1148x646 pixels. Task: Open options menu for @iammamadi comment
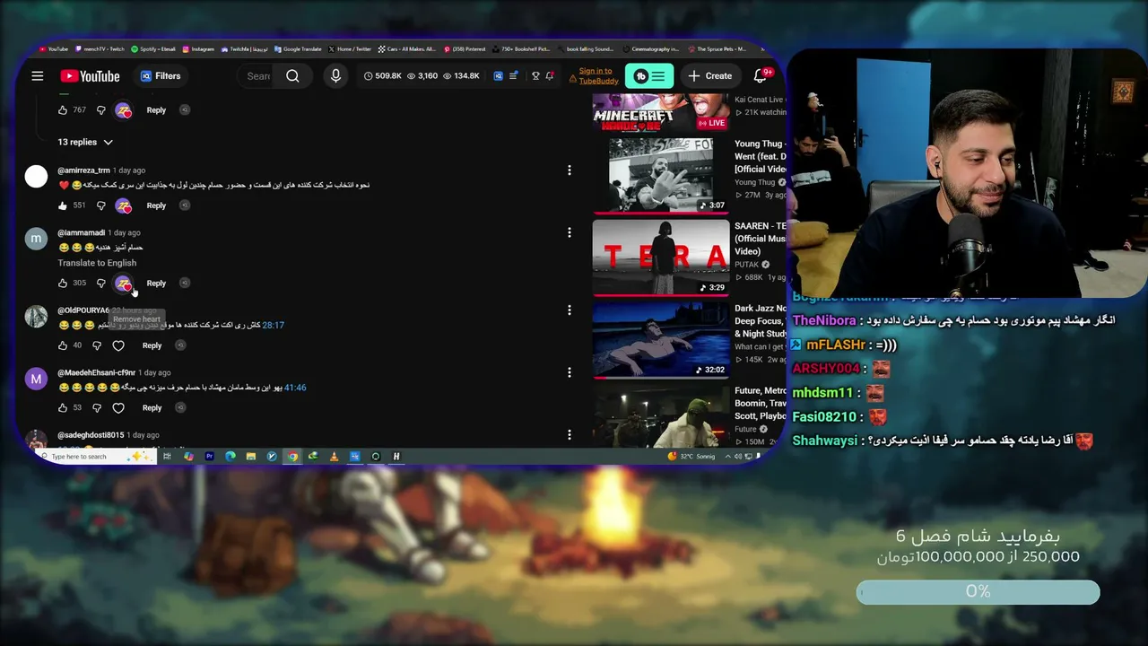click(569, 233)
